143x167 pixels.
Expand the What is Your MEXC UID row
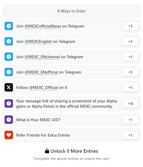click(71, 120)
